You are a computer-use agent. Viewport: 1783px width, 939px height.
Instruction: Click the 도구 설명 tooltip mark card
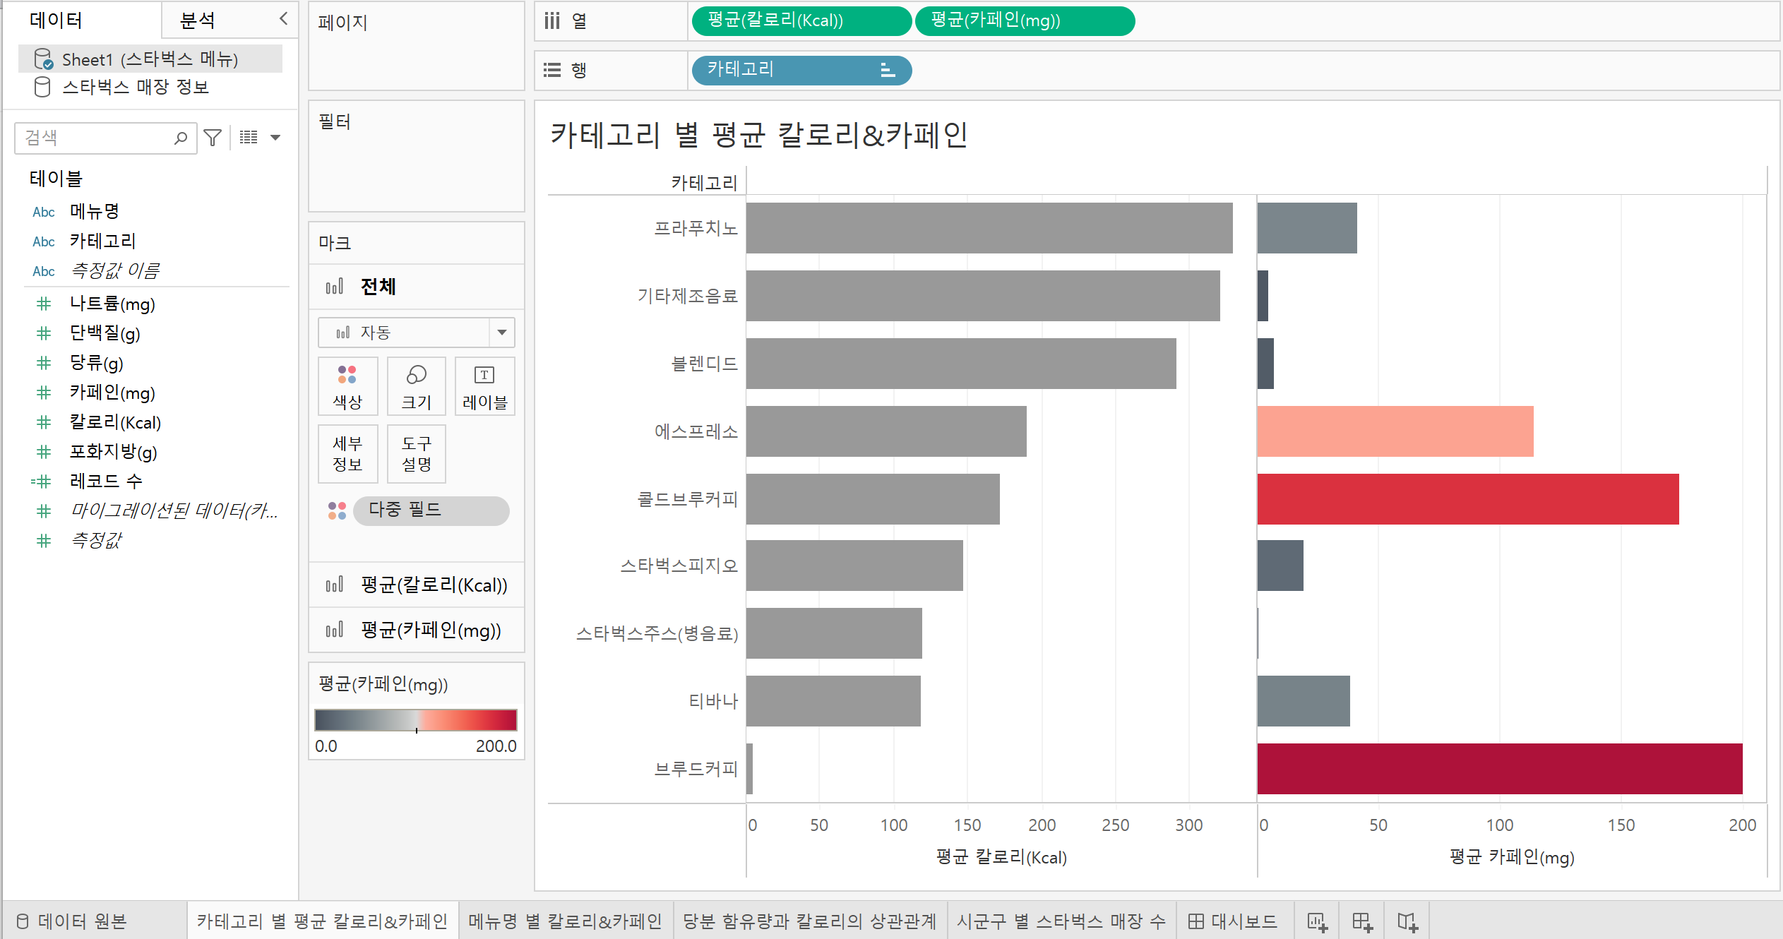(x=417, y=453)
